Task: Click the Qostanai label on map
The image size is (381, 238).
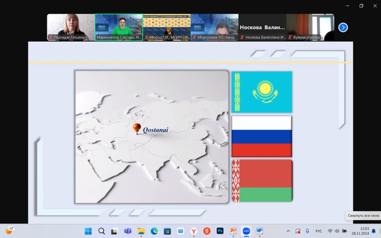Action: point(155,130)
